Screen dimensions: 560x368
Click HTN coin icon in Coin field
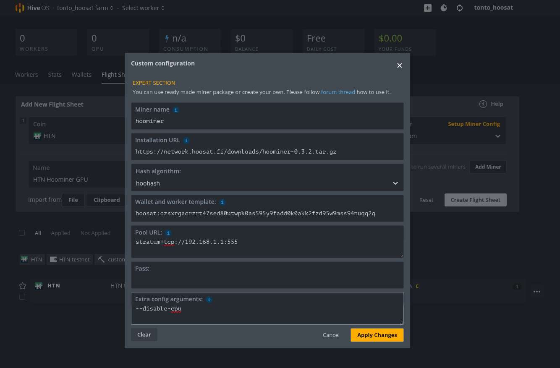37,136
